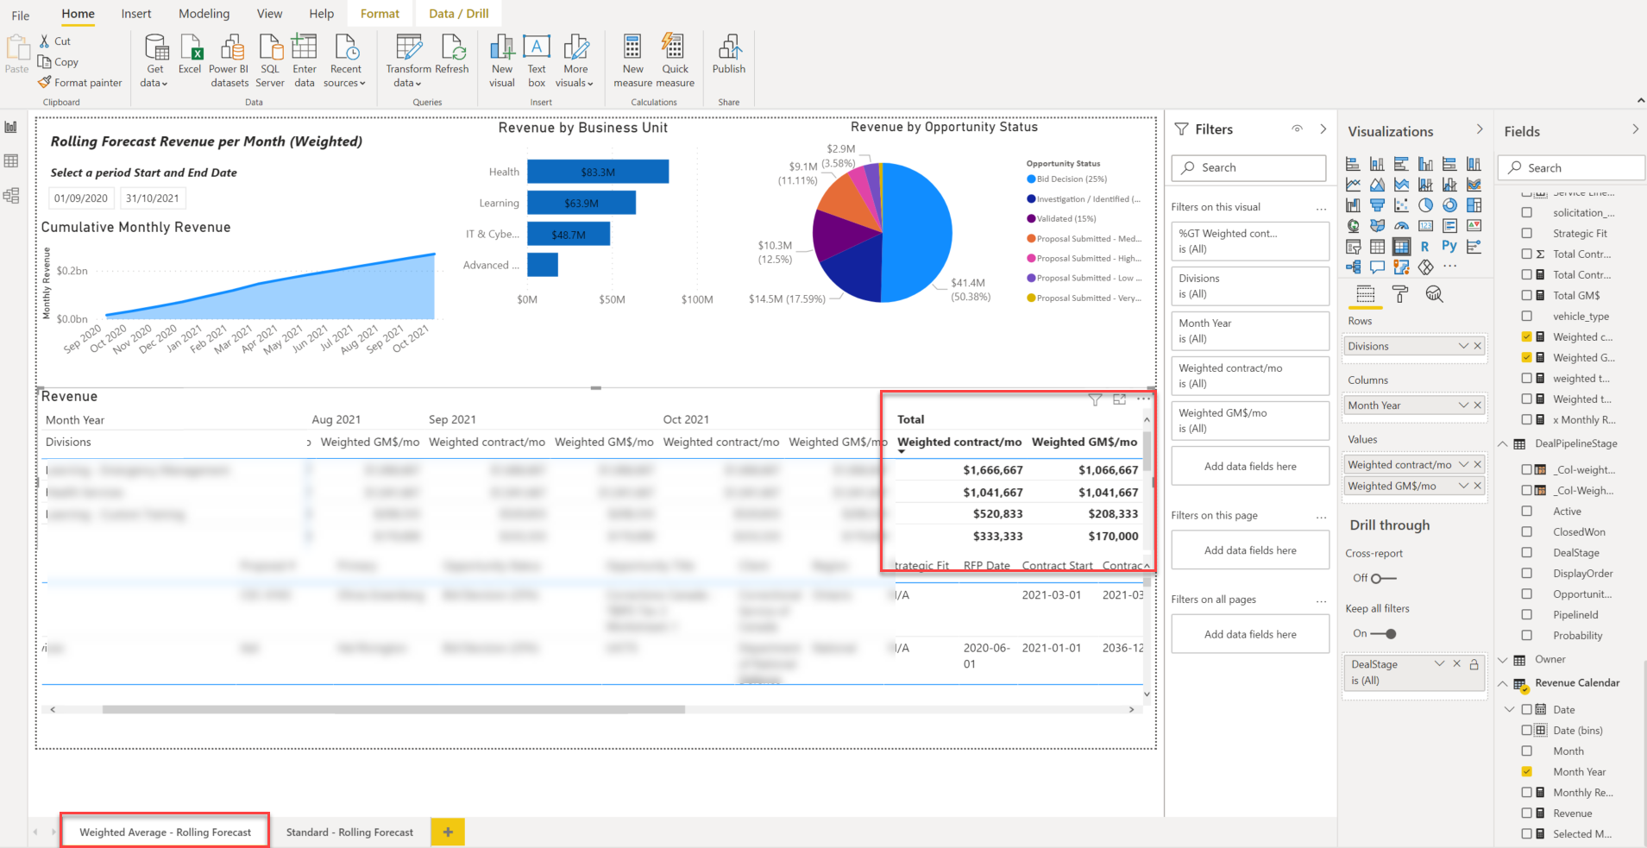Viewport: 1647px width, 848px height.
Task: Click the horizontal scrollbar of Revenue matrix
Action: [393, 710]
